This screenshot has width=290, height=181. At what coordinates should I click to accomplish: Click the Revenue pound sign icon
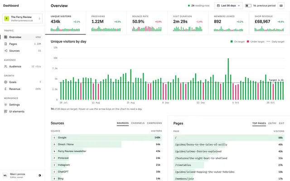(x=5, y=89)
